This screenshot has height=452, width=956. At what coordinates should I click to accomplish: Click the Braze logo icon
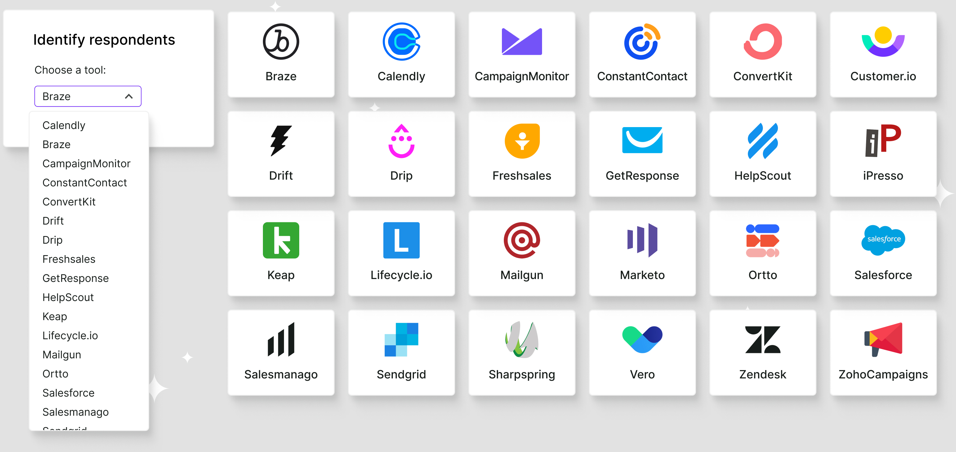[281, 41]
